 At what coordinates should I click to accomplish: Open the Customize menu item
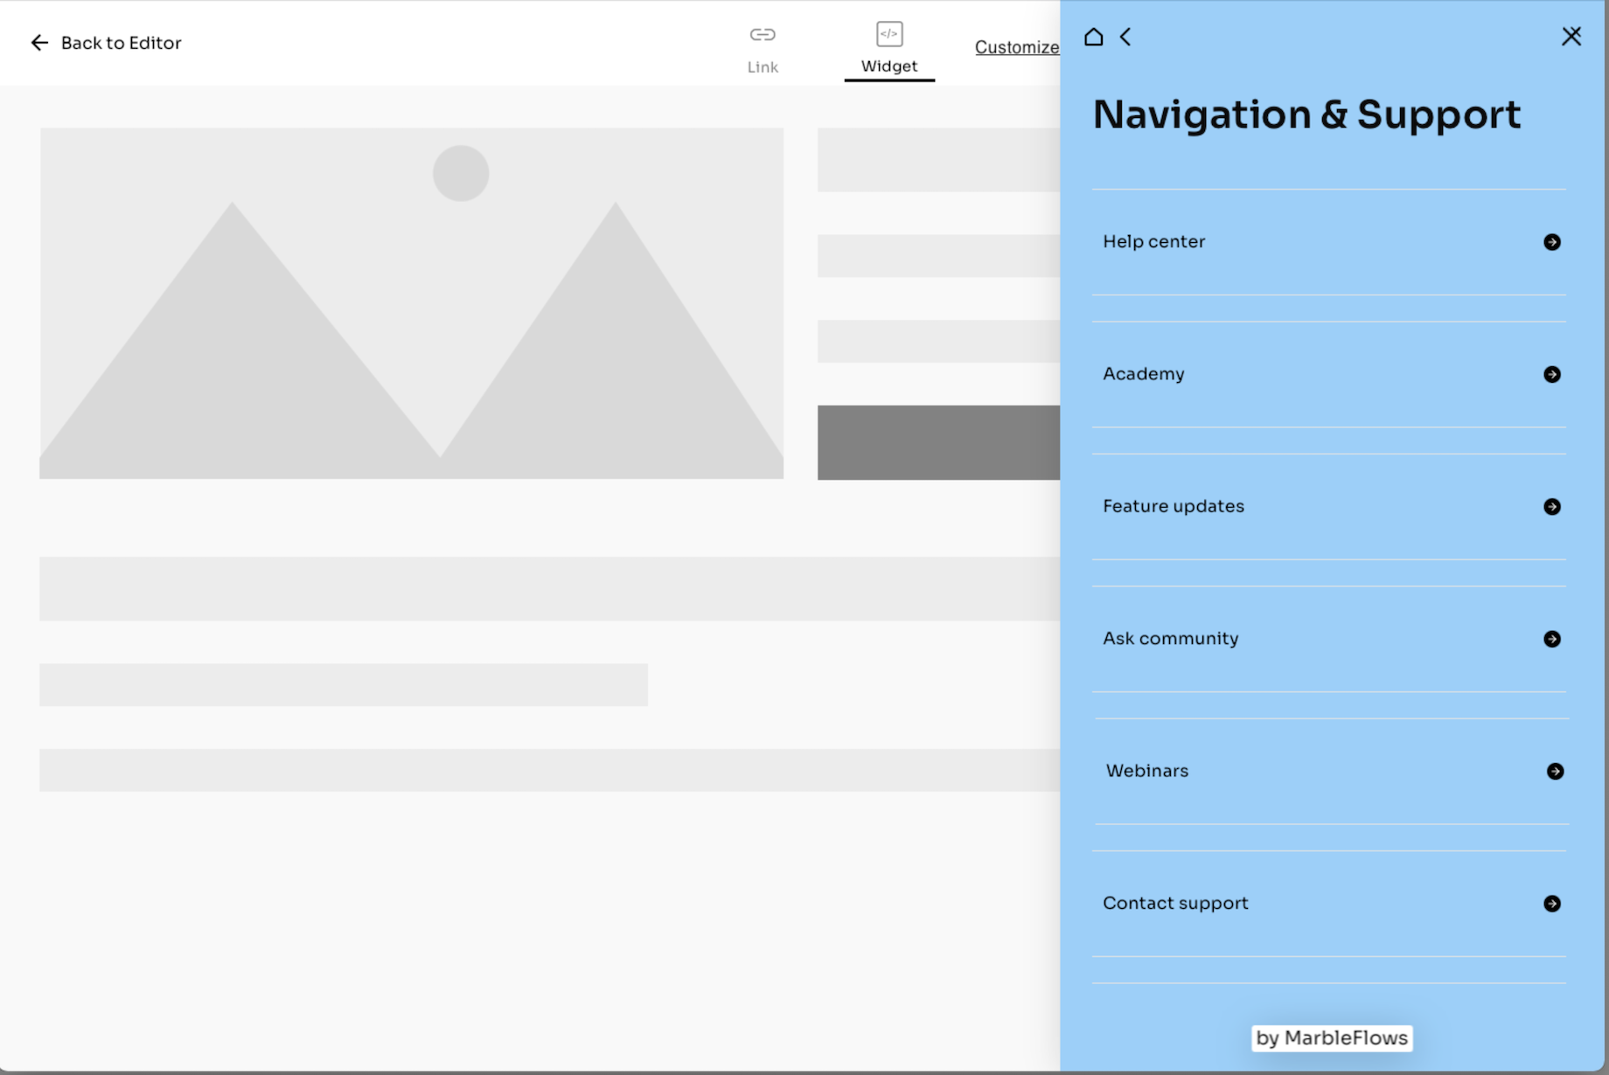(x=1017, y=47)
